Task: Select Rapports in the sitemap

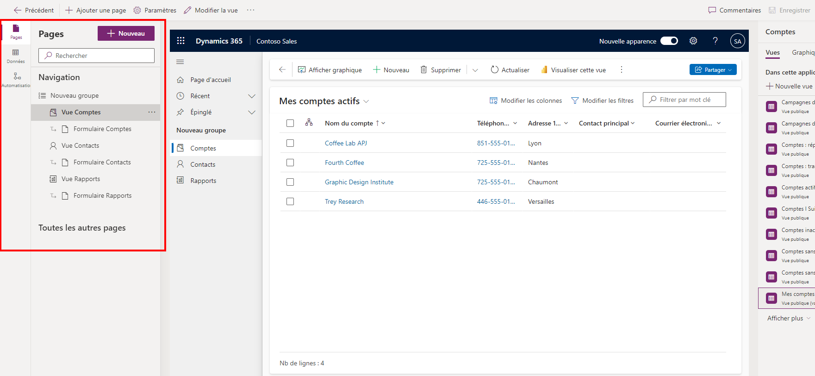Action: [x=216, y=181]
